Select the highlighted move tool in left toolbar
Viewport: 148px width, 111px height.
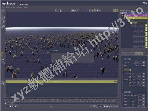click(3, 54)
